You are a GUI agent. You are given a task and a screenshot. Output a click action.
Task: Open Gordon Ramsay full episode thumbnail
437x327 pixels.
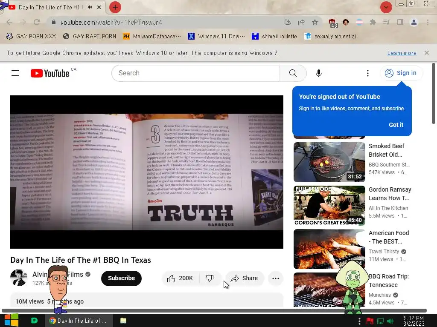pos(329,206)
